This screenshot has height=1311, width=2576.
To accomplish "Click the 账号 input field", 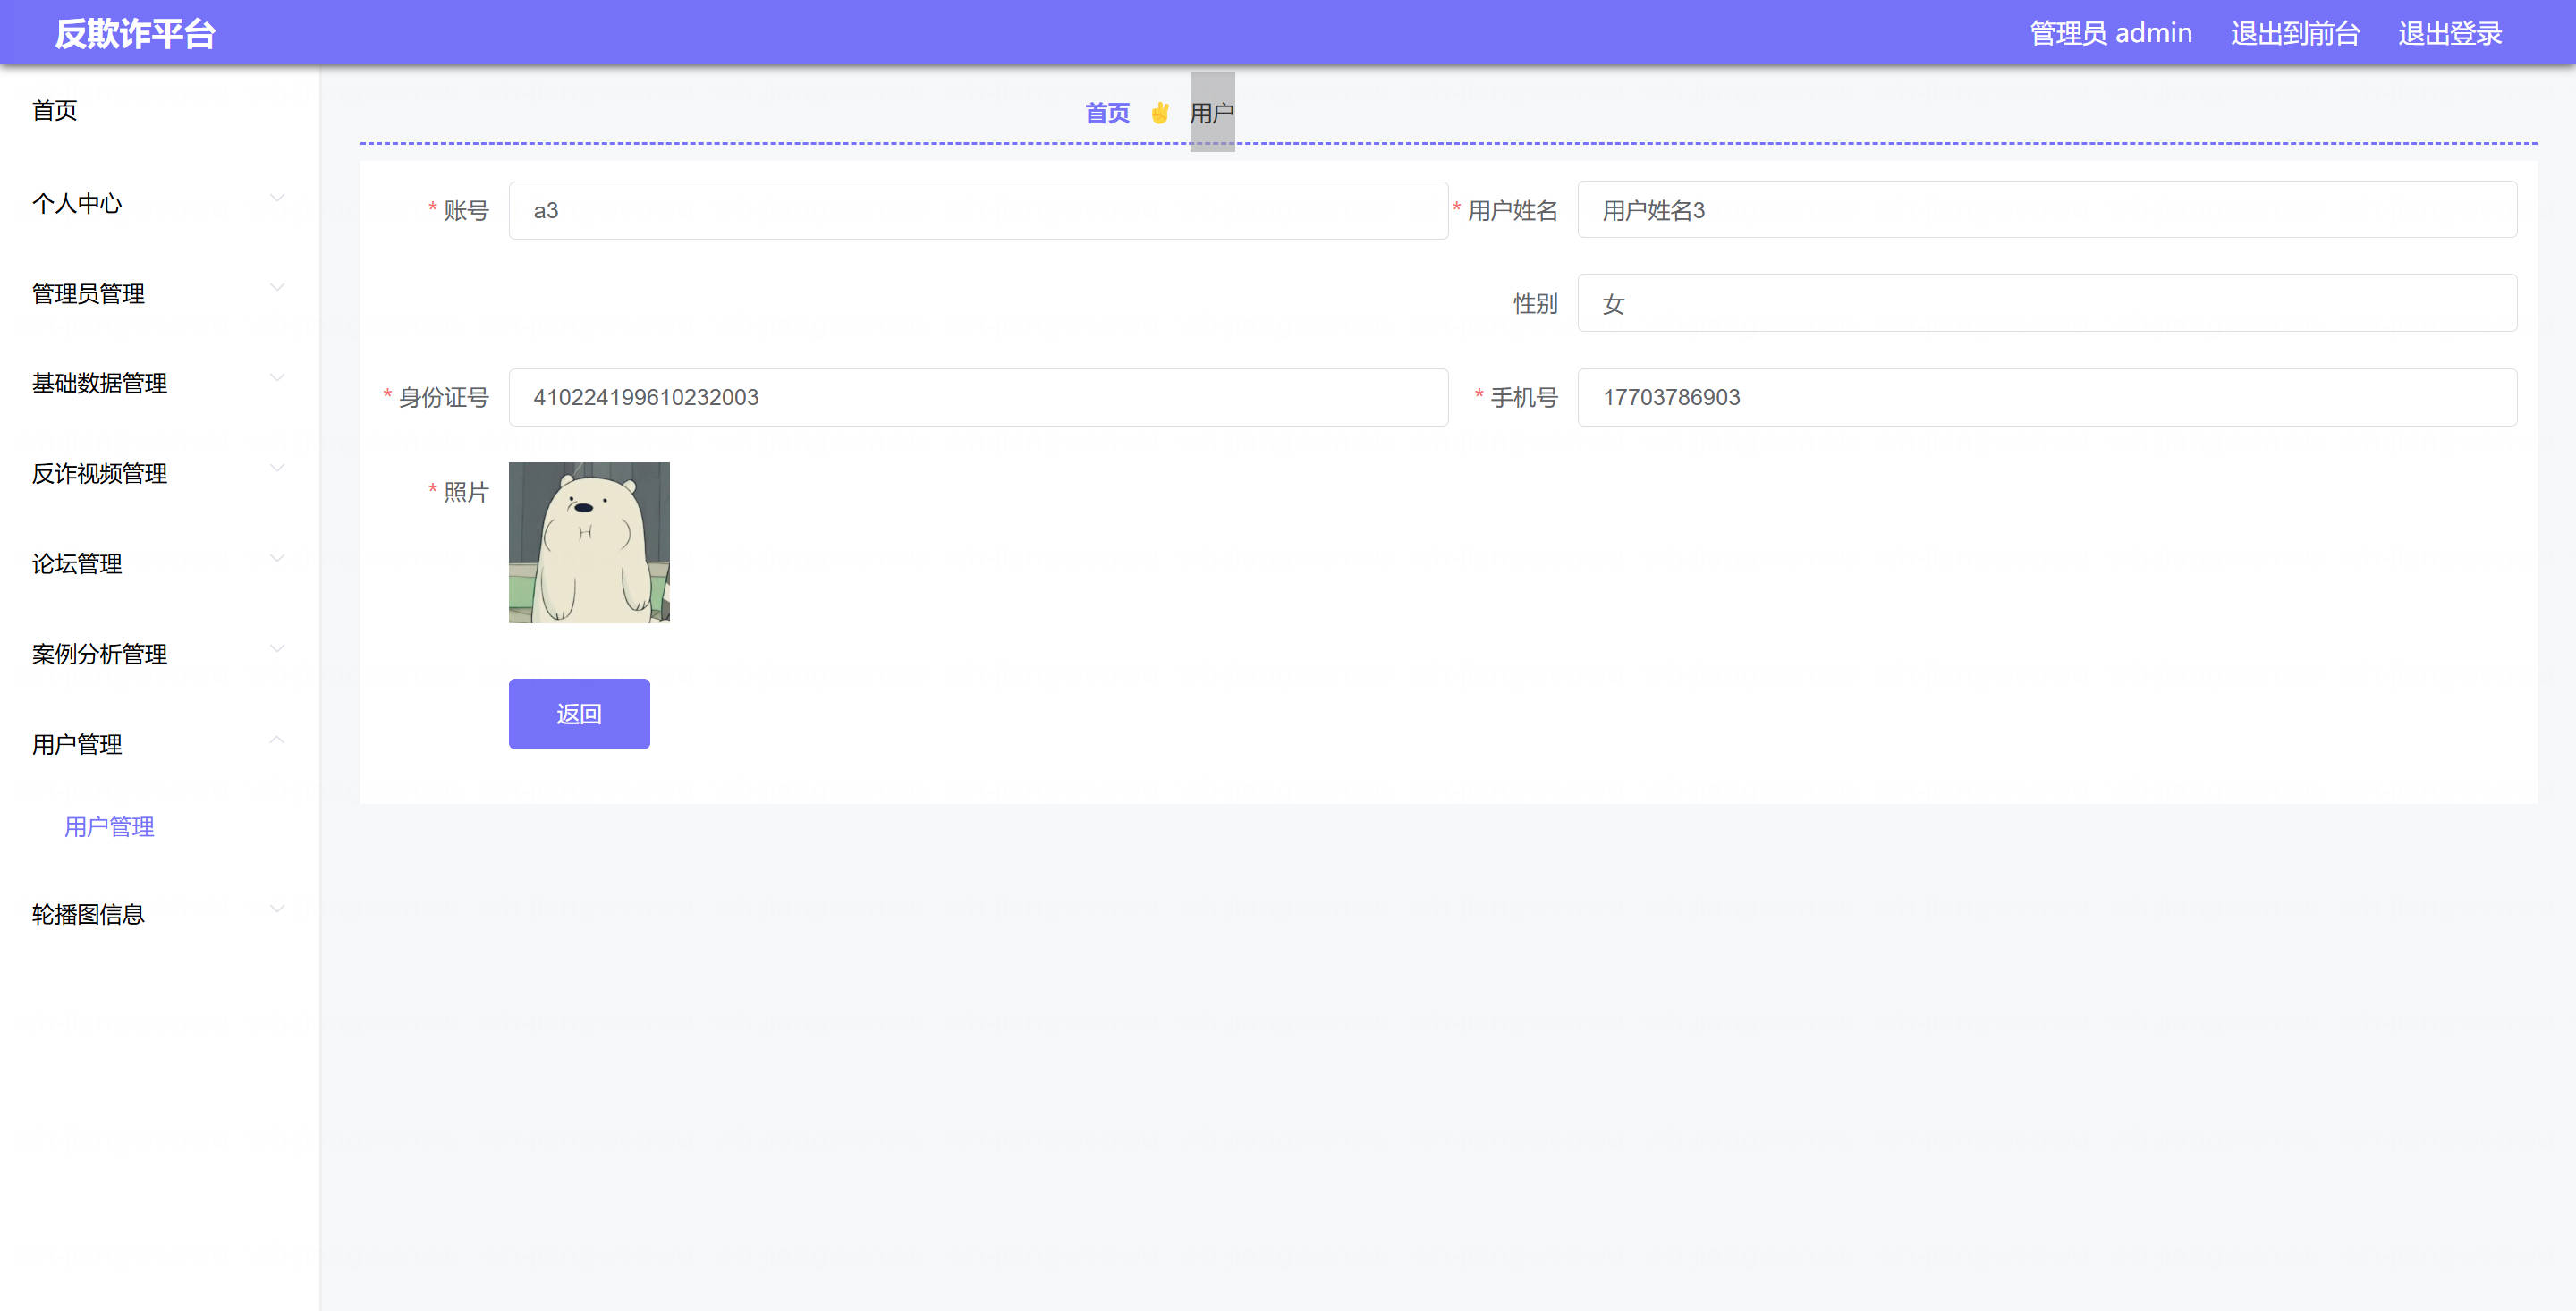I will coord(977,211).
